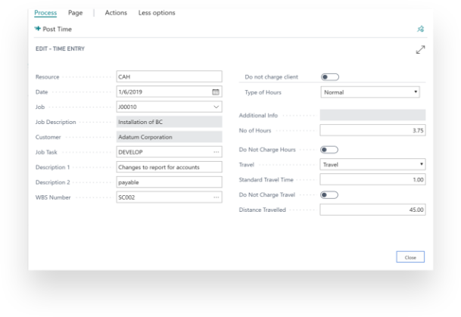Expand the time entry dialog with arrows icon
The width and height of the screenshot is (461, 317).
click(x=420, y=50)
